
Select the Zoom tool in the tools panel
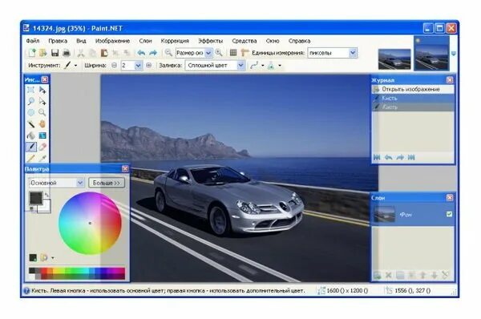pos(42,112)
